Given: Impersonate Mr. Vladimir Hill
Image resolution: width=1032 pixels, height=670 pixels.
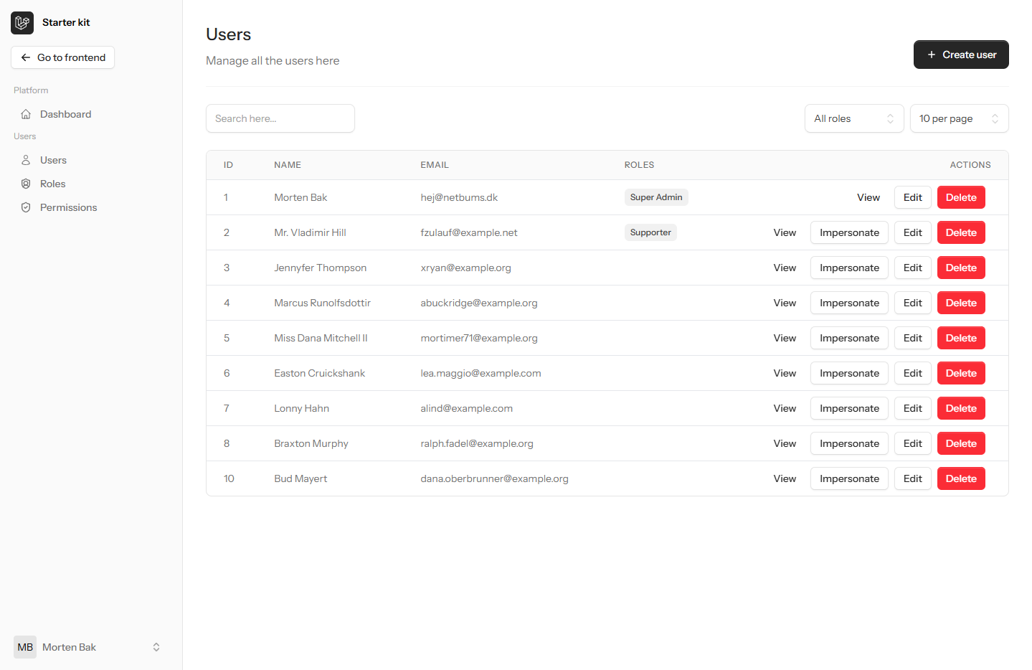Looking at the screenshot, I should pyautogui.click(x=849, y=232).
